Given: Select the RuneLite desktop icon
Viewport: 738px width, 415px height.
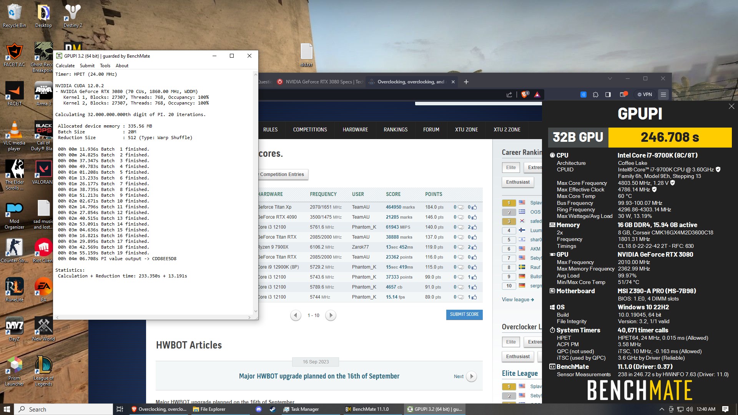Looking at the screenshot, I should (15, 290).
